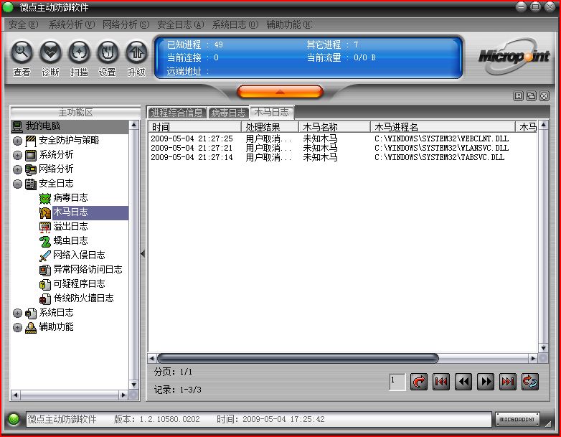Click the tree panel scroll-right arrow
Viewport: 561px width, 437px height.
click(x=123, y=395)
